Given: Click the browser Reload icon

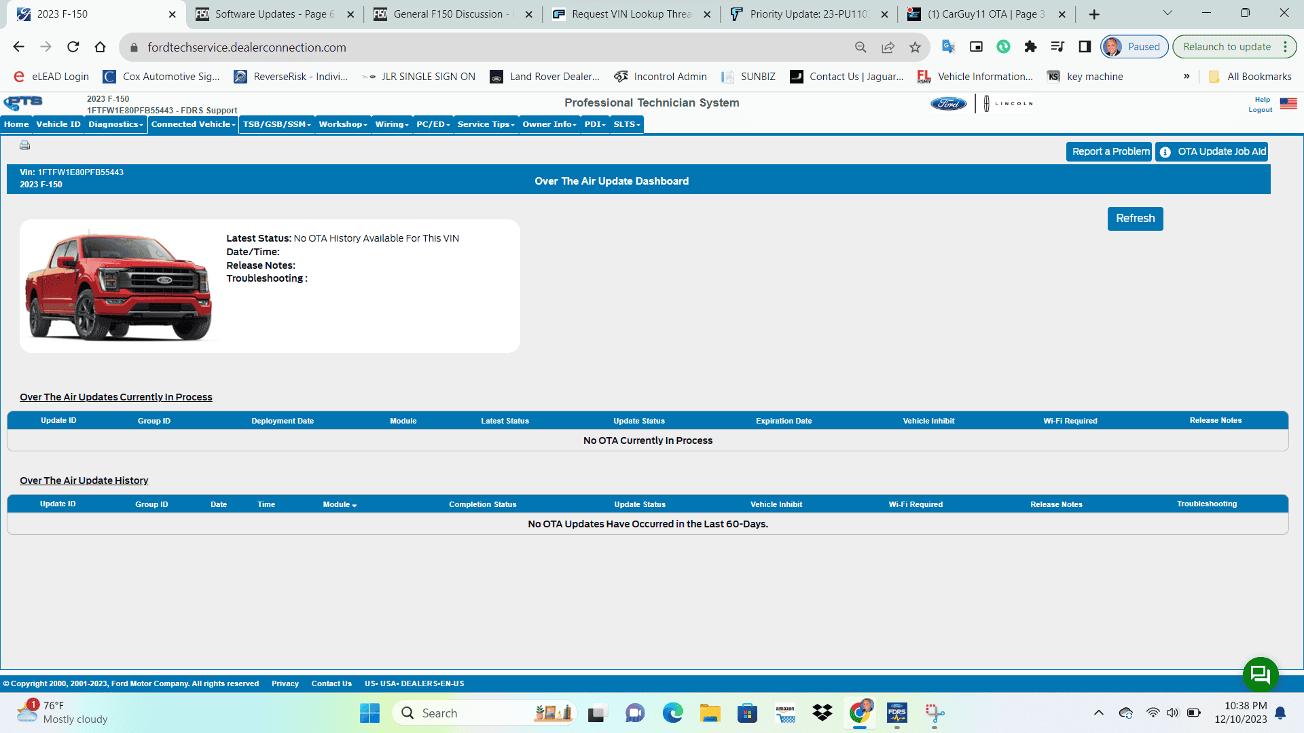Looking at the screenshot, I should coord(73,47).
